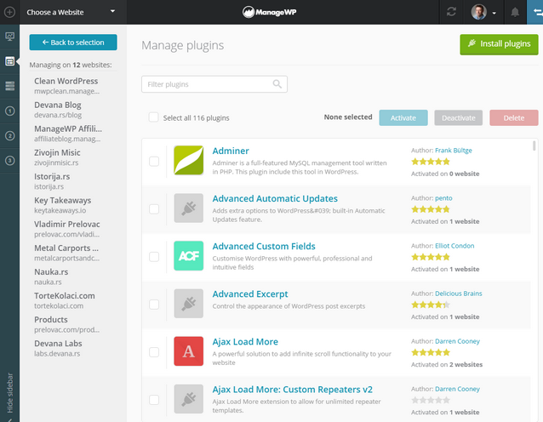The height and width of the screenshot is (422, 543).
Task: Open the stacked-rows list sidebar icon
Action: 9,86
